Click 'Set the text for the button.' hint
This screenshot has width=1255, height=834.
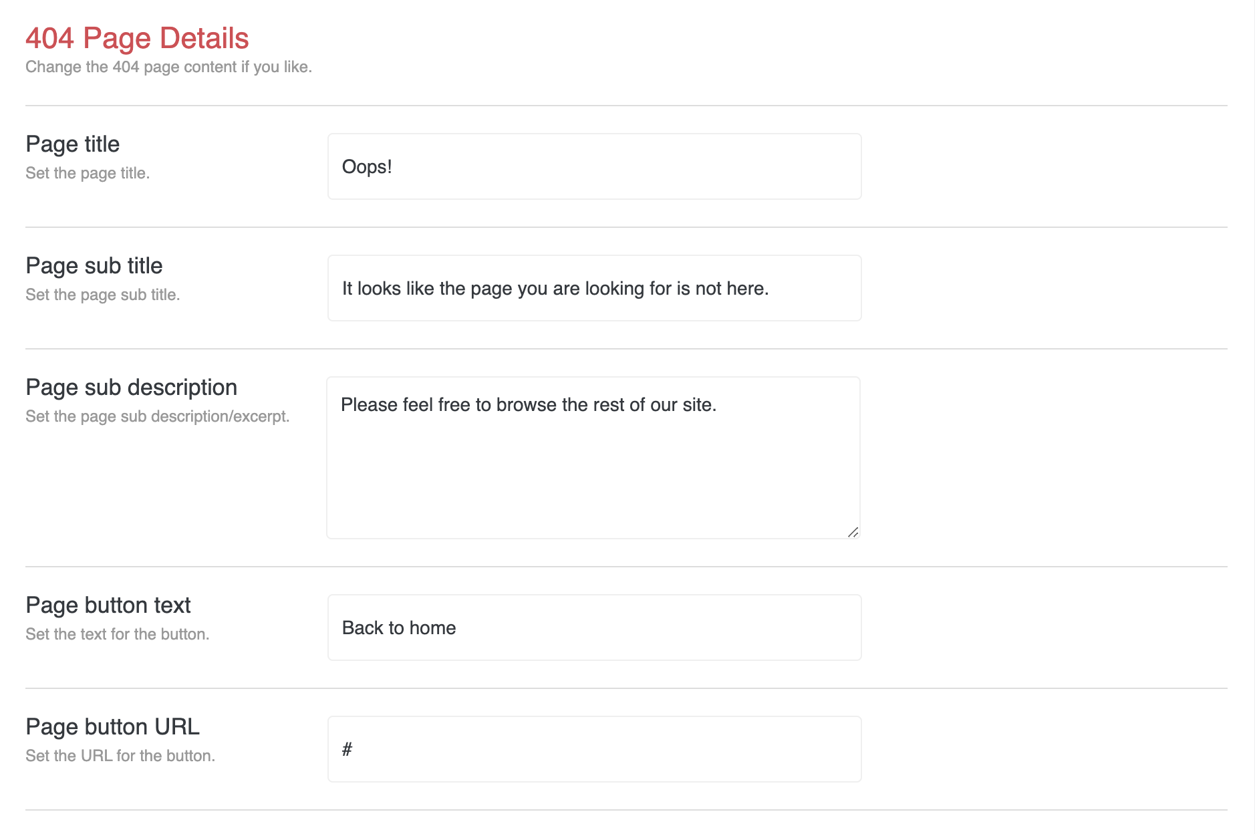click(118, 634)
